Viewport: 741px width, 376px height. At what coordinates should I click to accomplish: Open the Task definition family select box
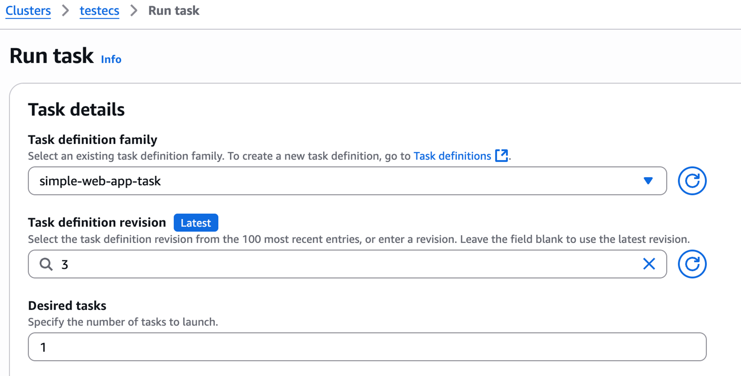pos(334,181)
